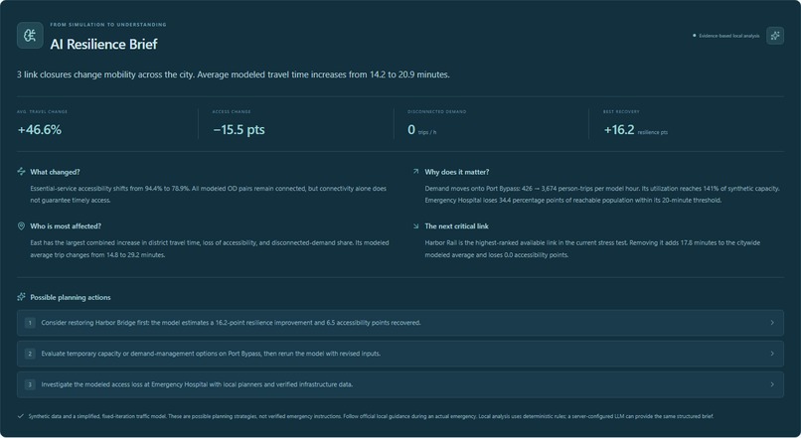The height and width of the screenshot is (438, 801).
Task: Click the +16.2 resilience pts best recovery value
Action: pos(635,130)
